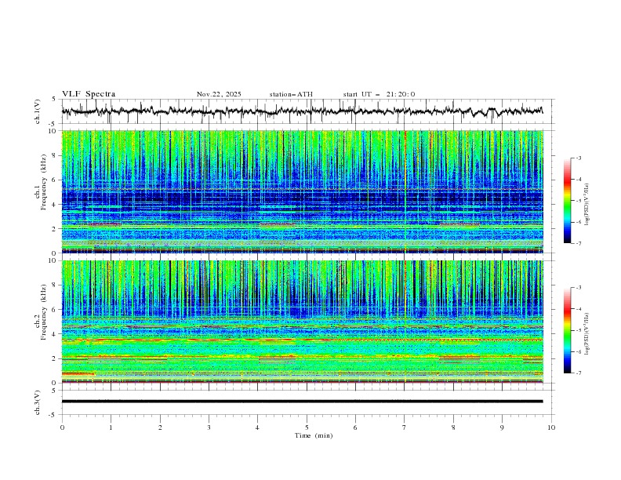This screenshot has width=621, height=480.
Task: Click time axis tick label "8"
Action: pos(453,427)
